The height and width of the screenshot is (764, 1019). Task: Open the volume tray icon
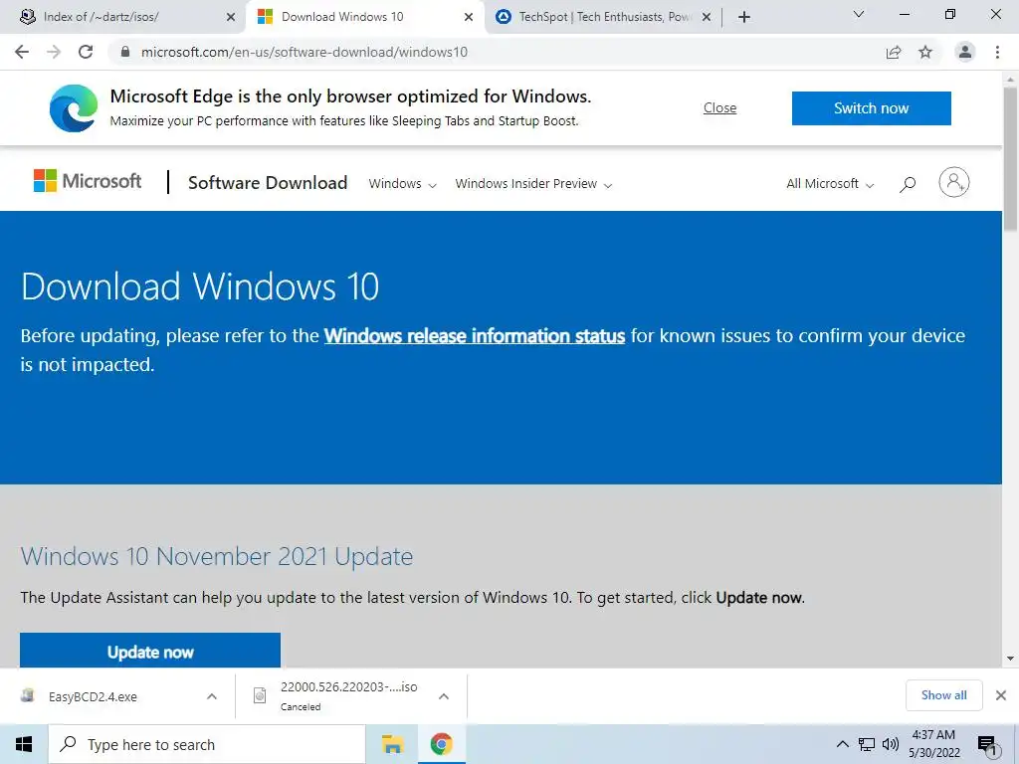891,744
